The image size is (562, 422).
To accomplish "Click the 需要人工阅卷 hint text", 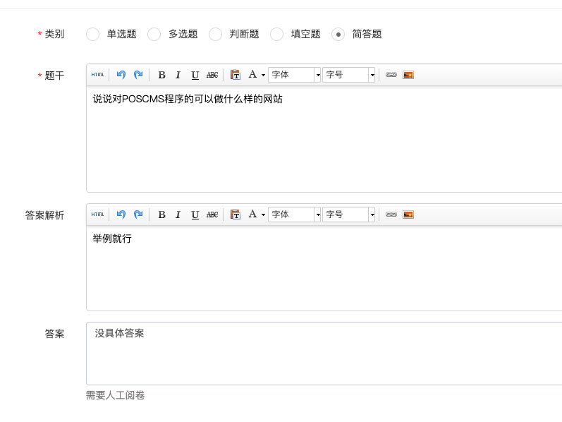I will coord(116,395).
